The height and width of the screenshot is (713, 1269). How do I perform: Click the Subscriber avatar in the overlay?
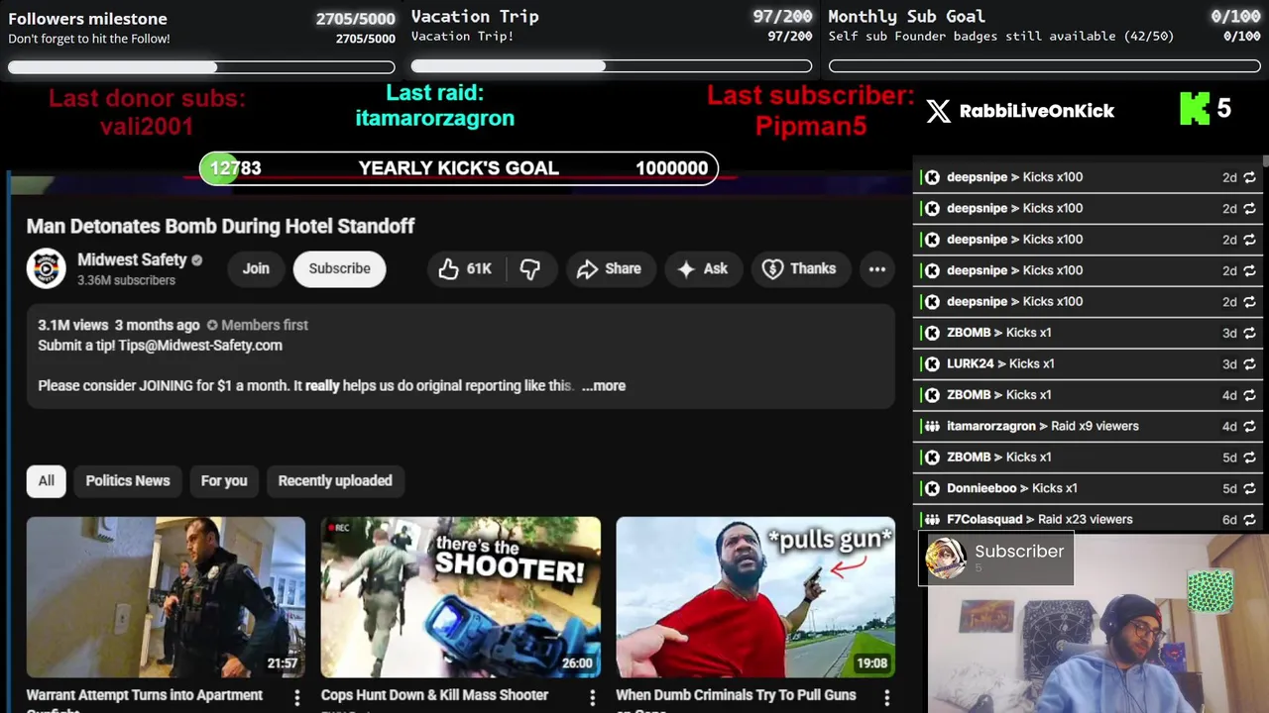click(946, 559)
